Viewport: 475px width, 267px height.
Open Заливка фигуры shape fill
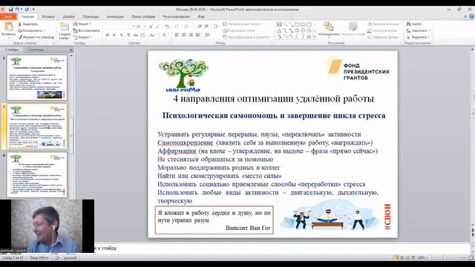click(384, 24)
